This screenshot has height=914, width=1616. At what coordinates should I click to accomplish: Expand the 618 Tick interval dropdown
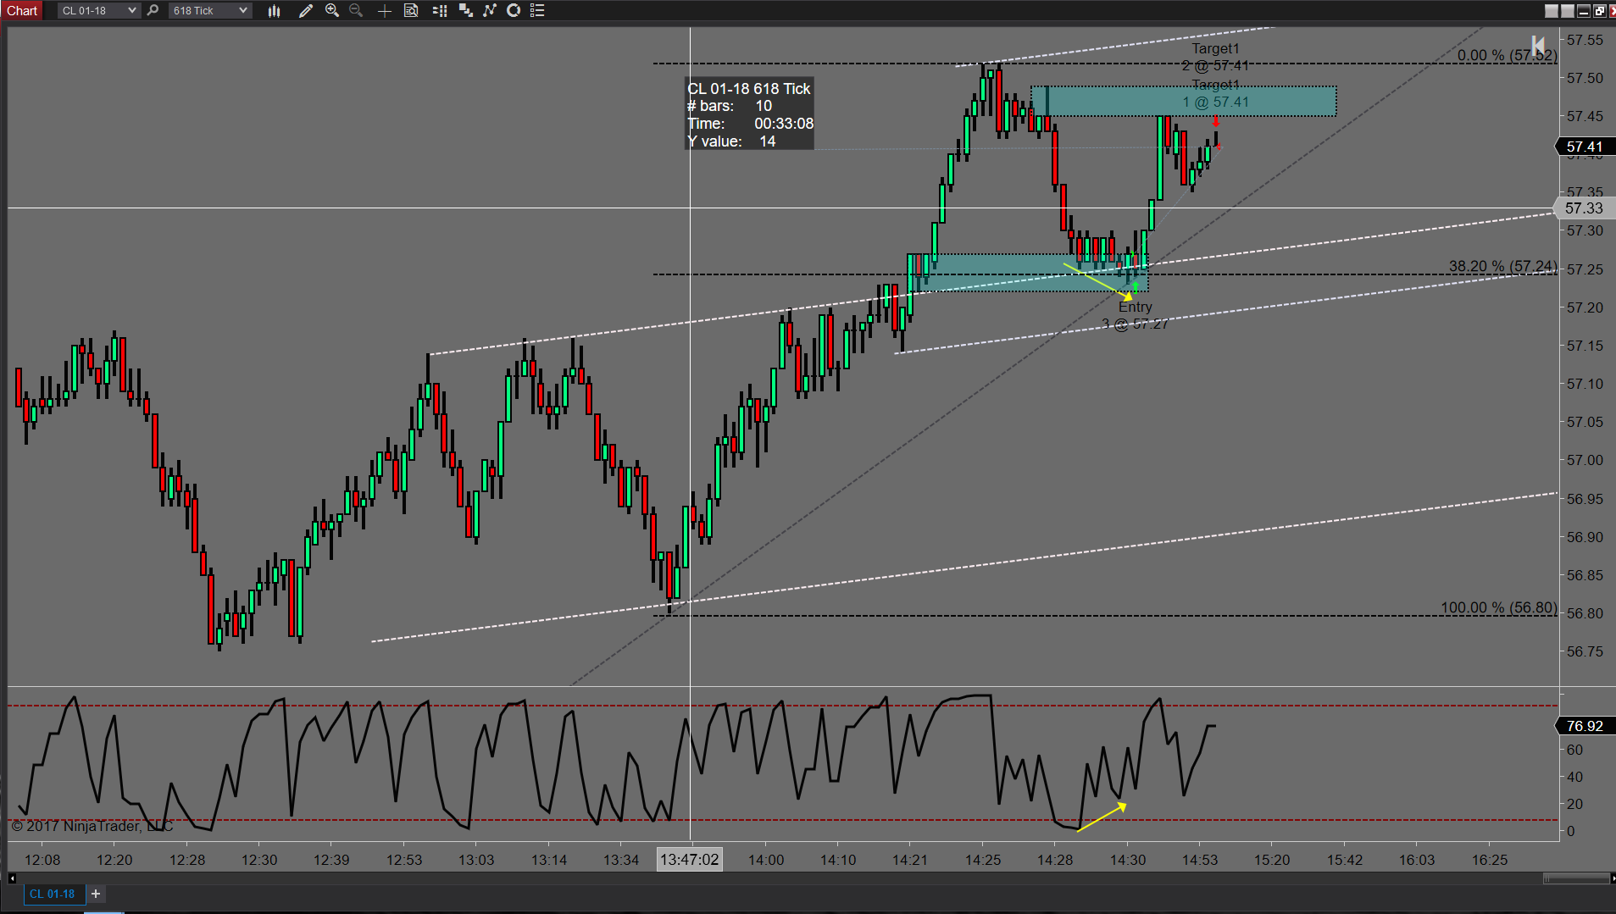(x=210, y=10)
